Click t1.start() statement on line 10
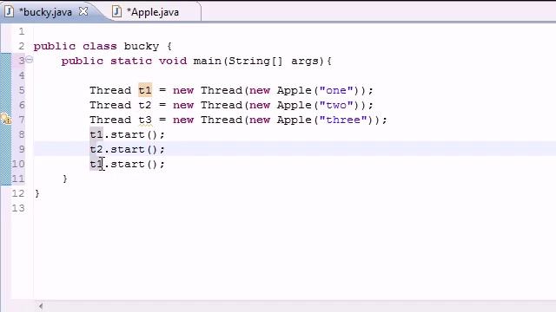 coord(127,164)
